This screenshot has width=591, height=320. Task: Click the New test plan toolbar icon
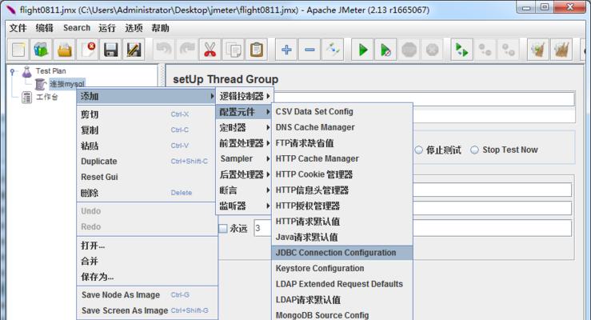click(18, 50)
